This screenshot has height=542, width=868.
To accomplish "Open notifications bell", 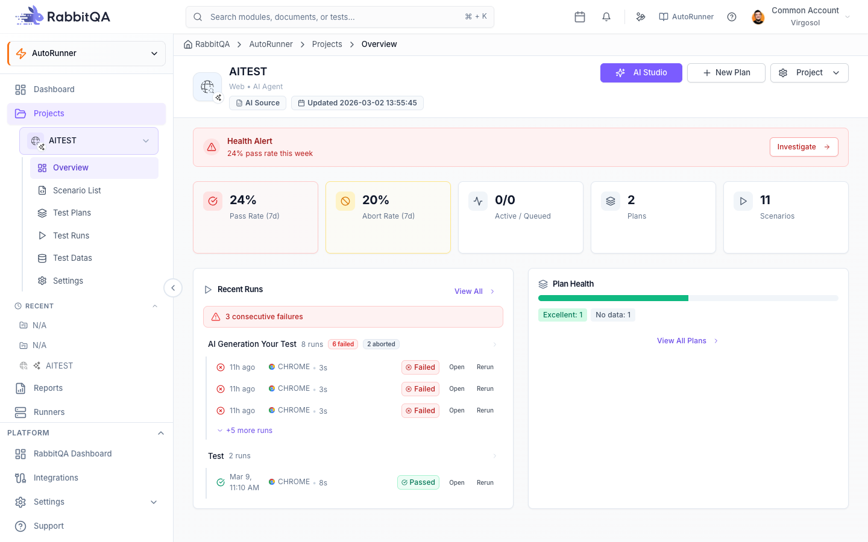I will click(606, 17).
